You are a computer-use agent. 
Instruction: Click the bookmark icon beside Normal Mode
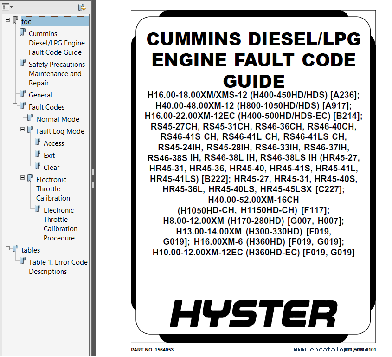click(30, 118)
